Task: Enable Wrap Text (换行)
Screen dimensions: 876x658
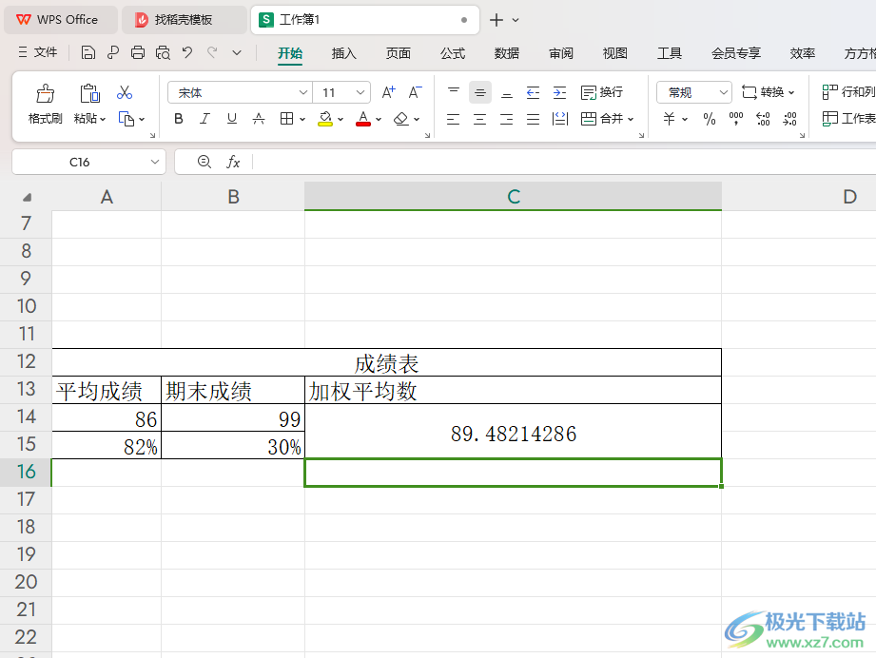Action: coord(602,92)
